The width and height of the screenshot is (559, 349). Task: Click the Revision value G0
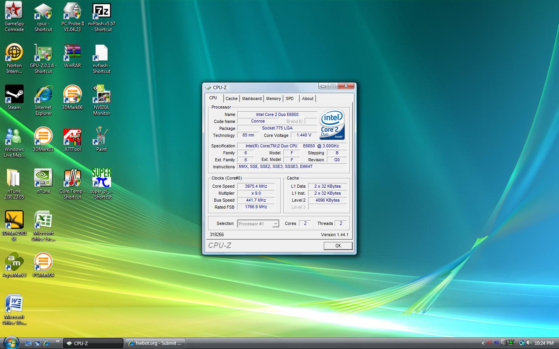(x=337, y=160)
